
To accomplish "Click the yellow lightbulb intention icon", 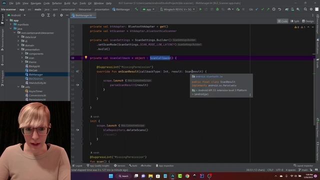I will point(86,58).
